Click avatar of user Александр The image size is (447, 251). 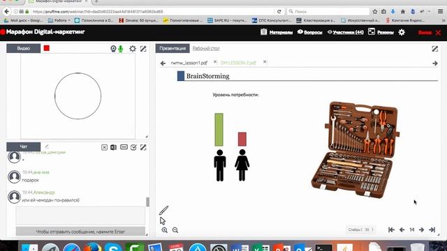pos(14,197)
